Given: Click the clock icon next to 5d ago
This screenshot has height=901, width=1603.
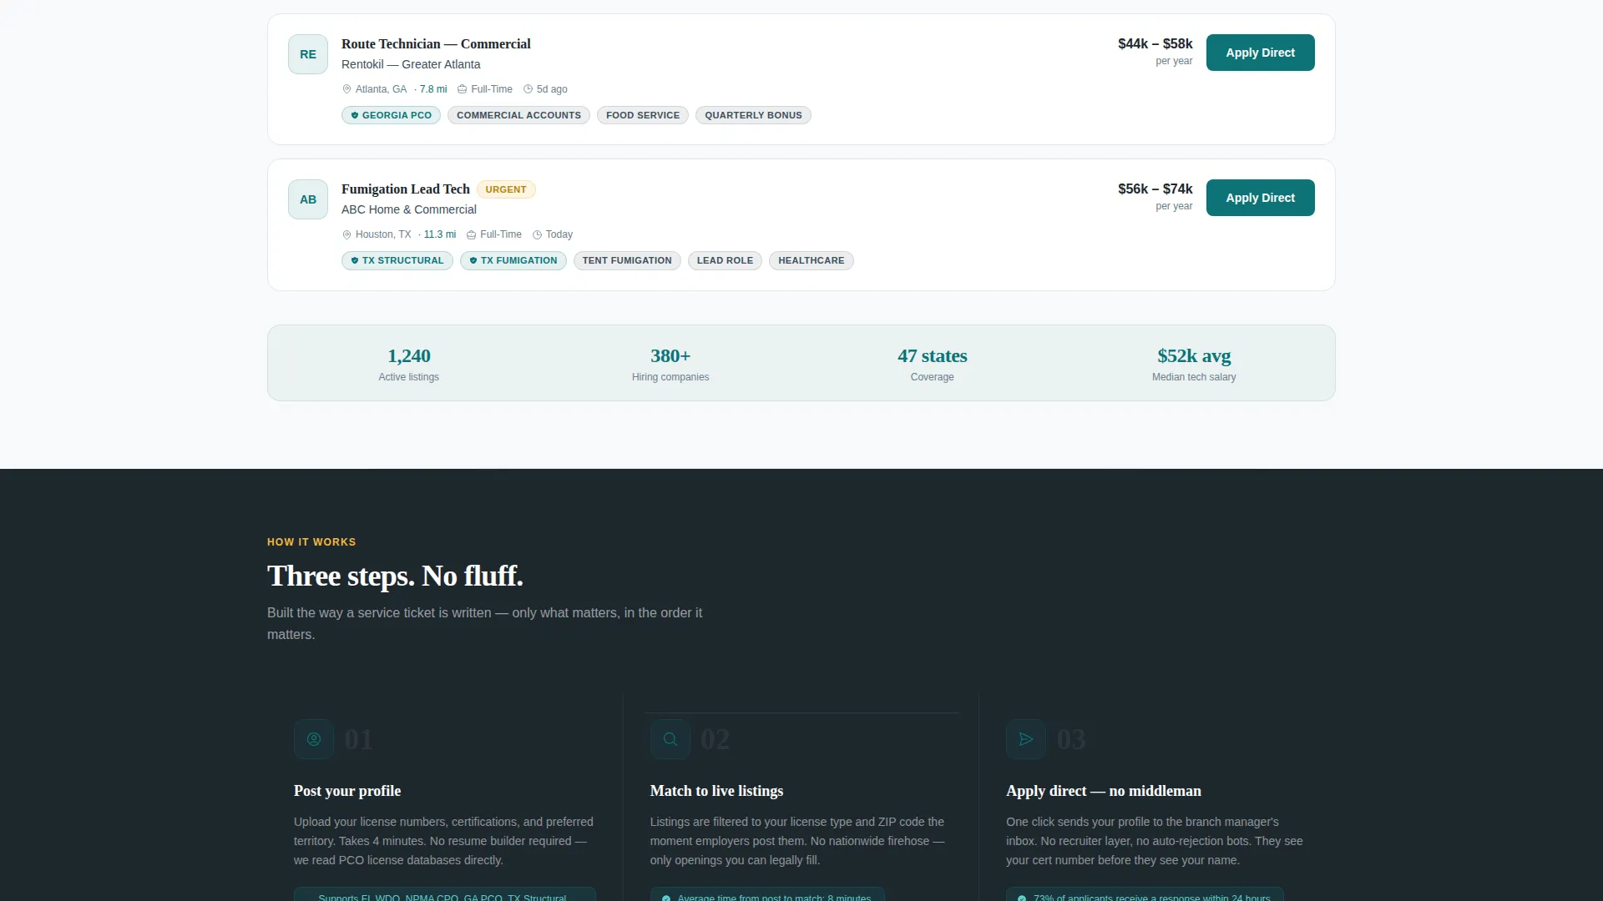Looking at the screenshot, I should point(528,89).
